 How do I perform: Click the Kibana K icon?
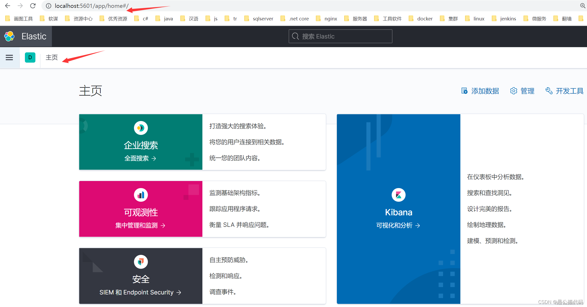coord(398,195)
